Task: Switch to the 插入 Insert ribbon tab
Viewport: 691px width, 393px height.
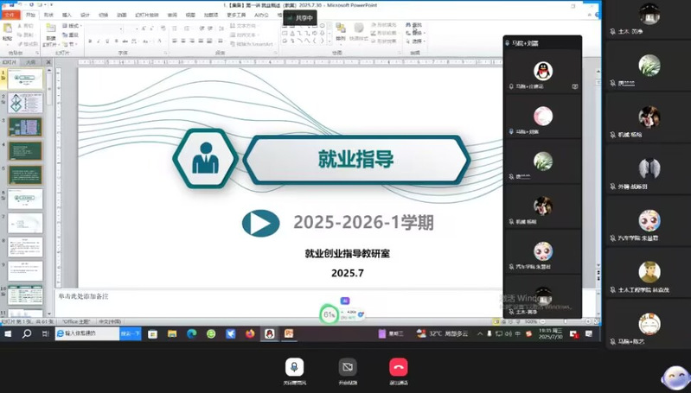Action: [67, 16]
